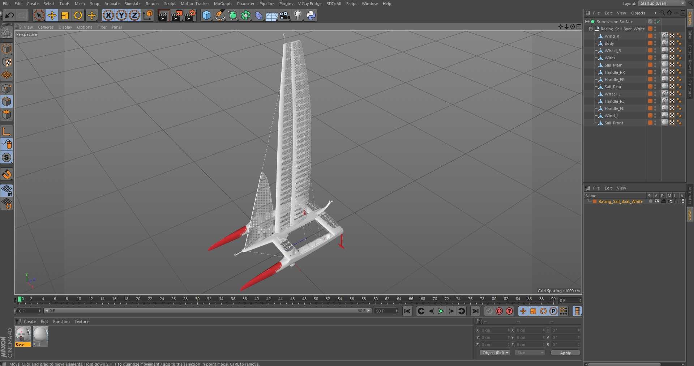Select the Sail material thumbnail

pyautogui.click(x=40, y=334)
